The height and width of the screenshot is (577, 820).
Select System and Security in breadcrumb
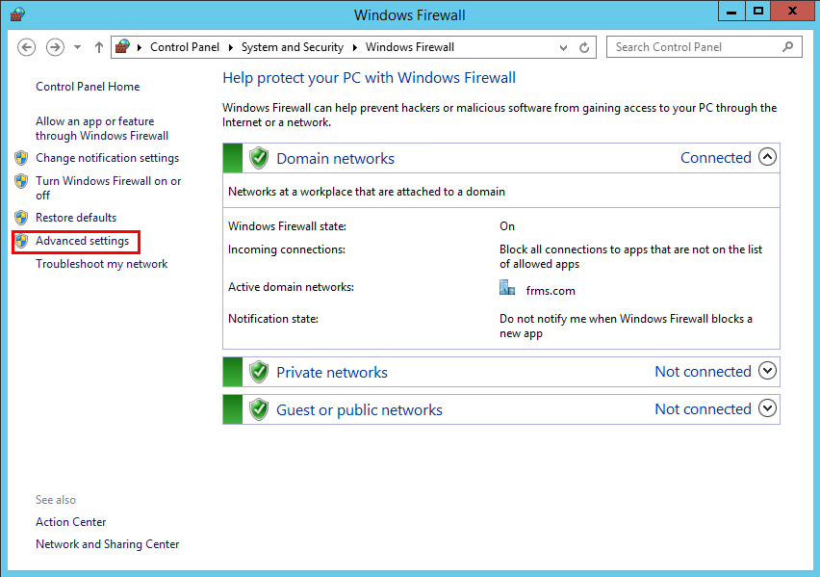292,47
